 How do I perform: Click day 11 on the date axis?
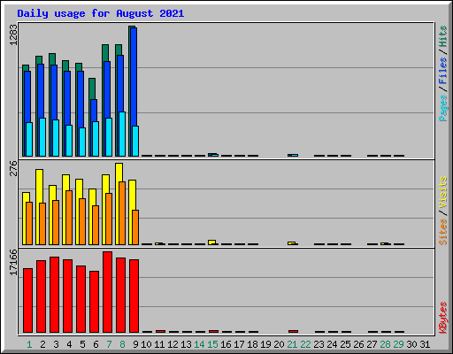159,344
